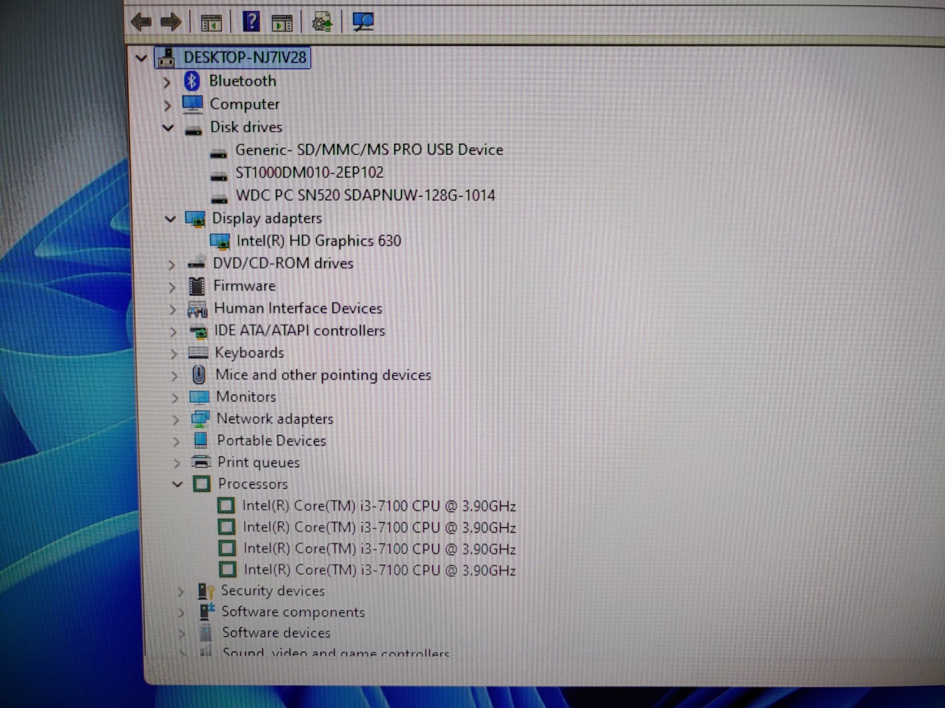Click the Back arrow in the toolbar
The image size is (945, 708).
[x=140, y=22]
